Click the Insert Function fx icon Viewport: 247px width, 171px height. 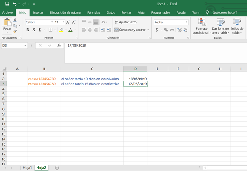59,46
